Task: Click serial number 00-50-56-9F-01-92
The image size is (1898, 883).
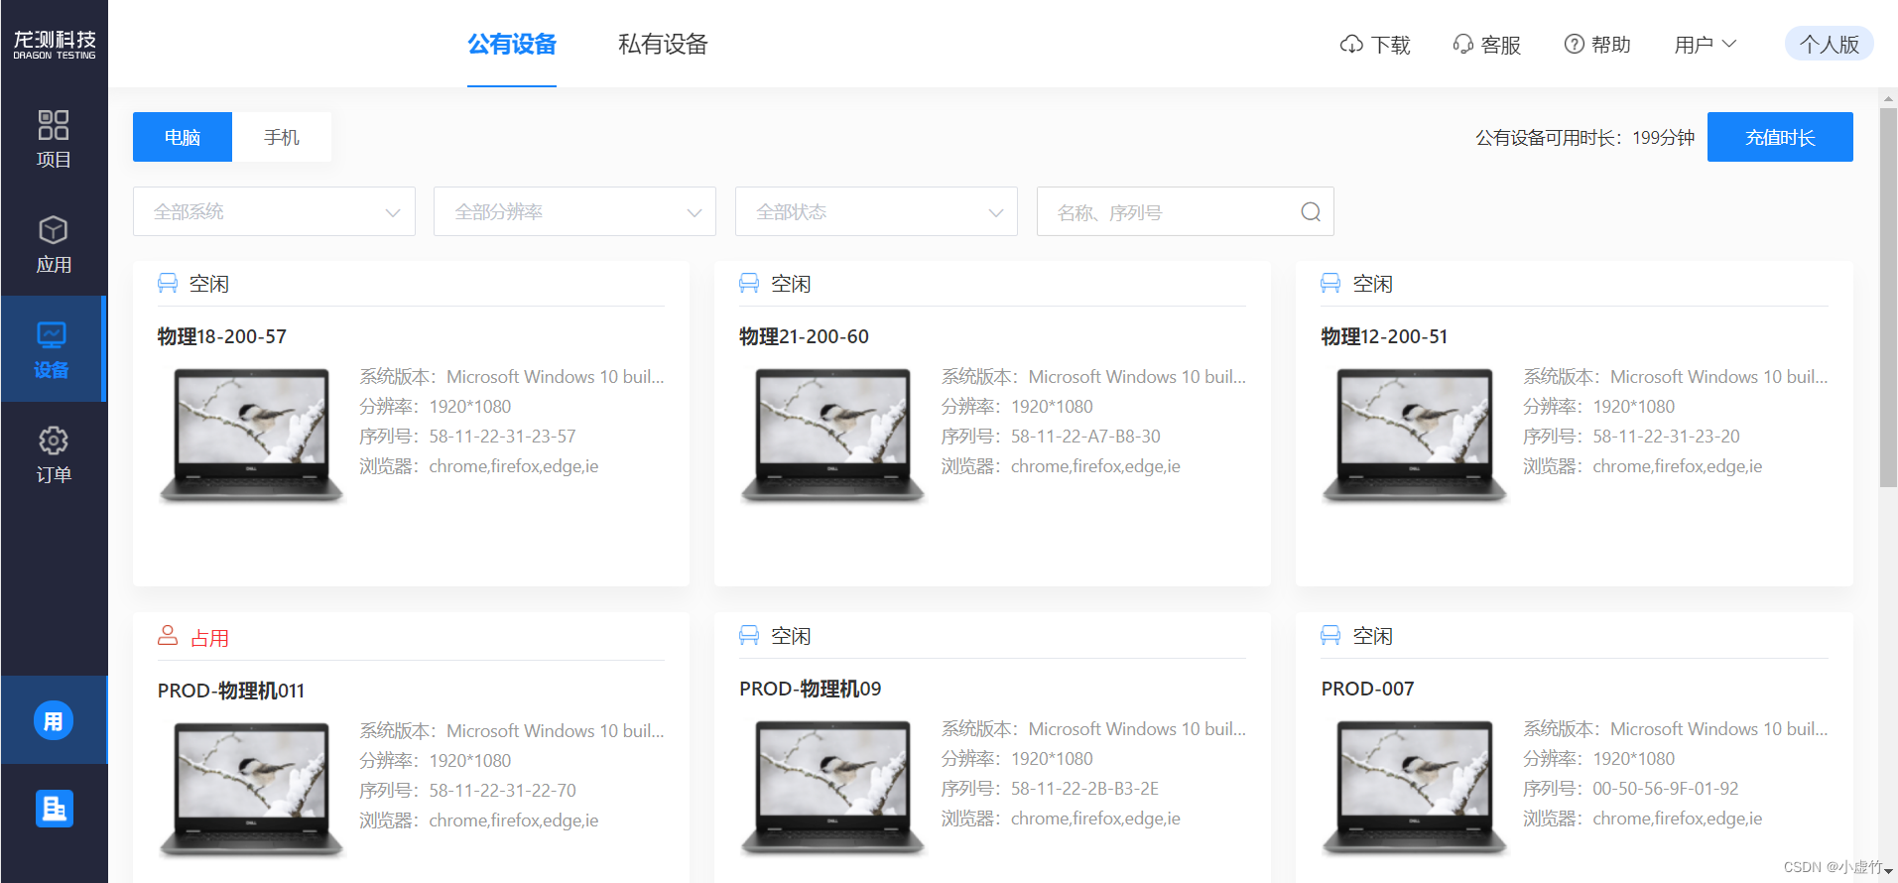Action: click(x=1665, y=789)
